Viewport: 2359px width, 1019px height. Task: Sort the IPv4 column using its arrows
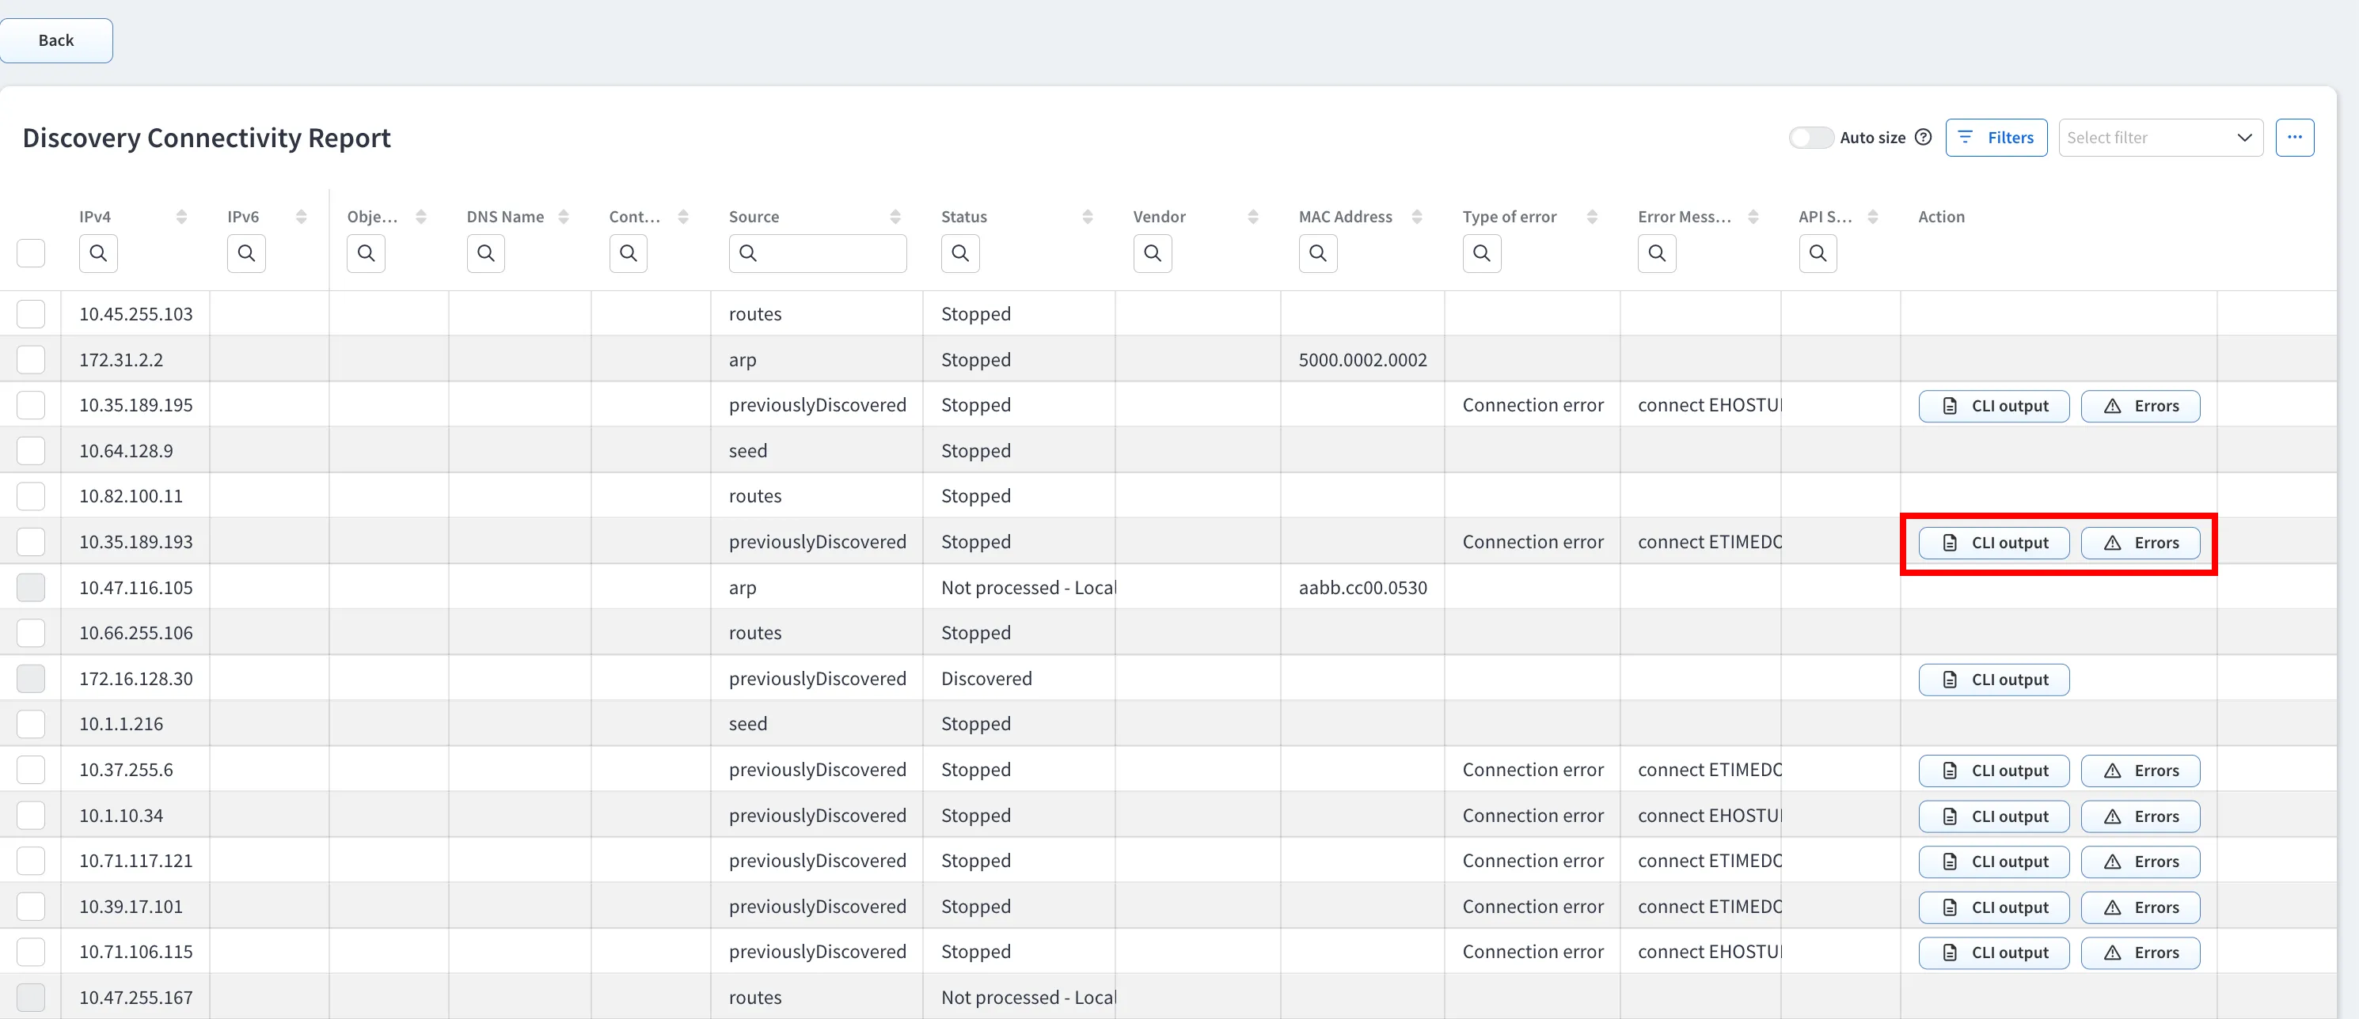pos(181,217)
